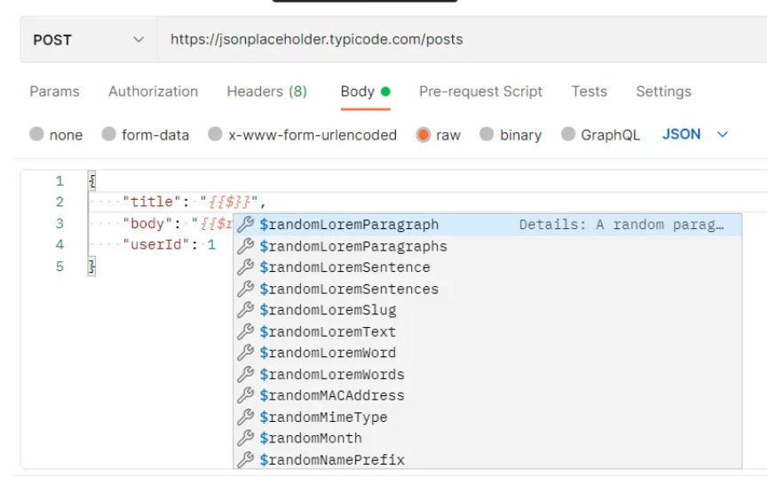
Task: Click wrench icon beside $randomLoremSlug
Action: point(245,310)
